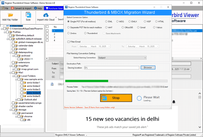Click the Import into Cloud dropdown arrow
The width and height of the screenshot is (203, 137).
56,17
